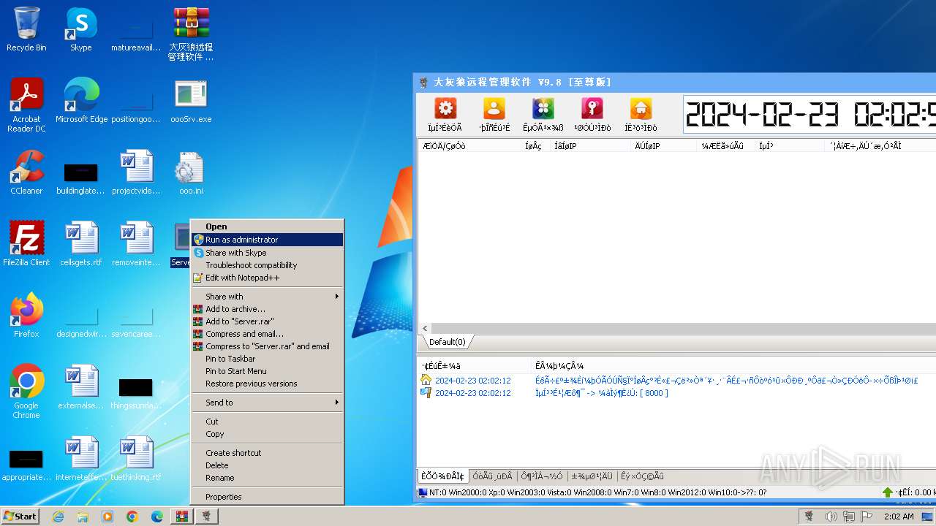Click the 2:02 AM system clock
Image resolution: width=936 pixels, height=526 pixels.
(x=899, y=517)
